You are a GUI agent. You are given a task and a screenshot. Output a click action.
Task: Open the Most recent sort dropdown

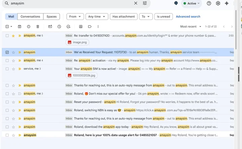(x=190, y=27)
